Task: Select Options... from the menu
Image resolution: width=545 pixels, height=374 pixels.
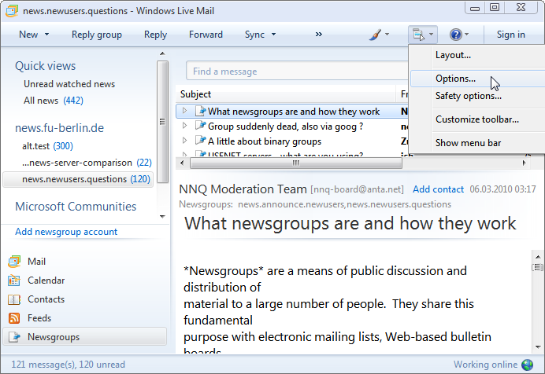Action: coord(455,79)
